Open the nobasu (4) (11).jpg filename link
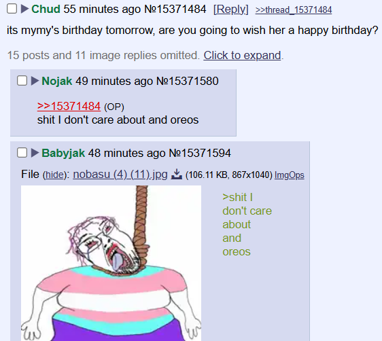 120,175
